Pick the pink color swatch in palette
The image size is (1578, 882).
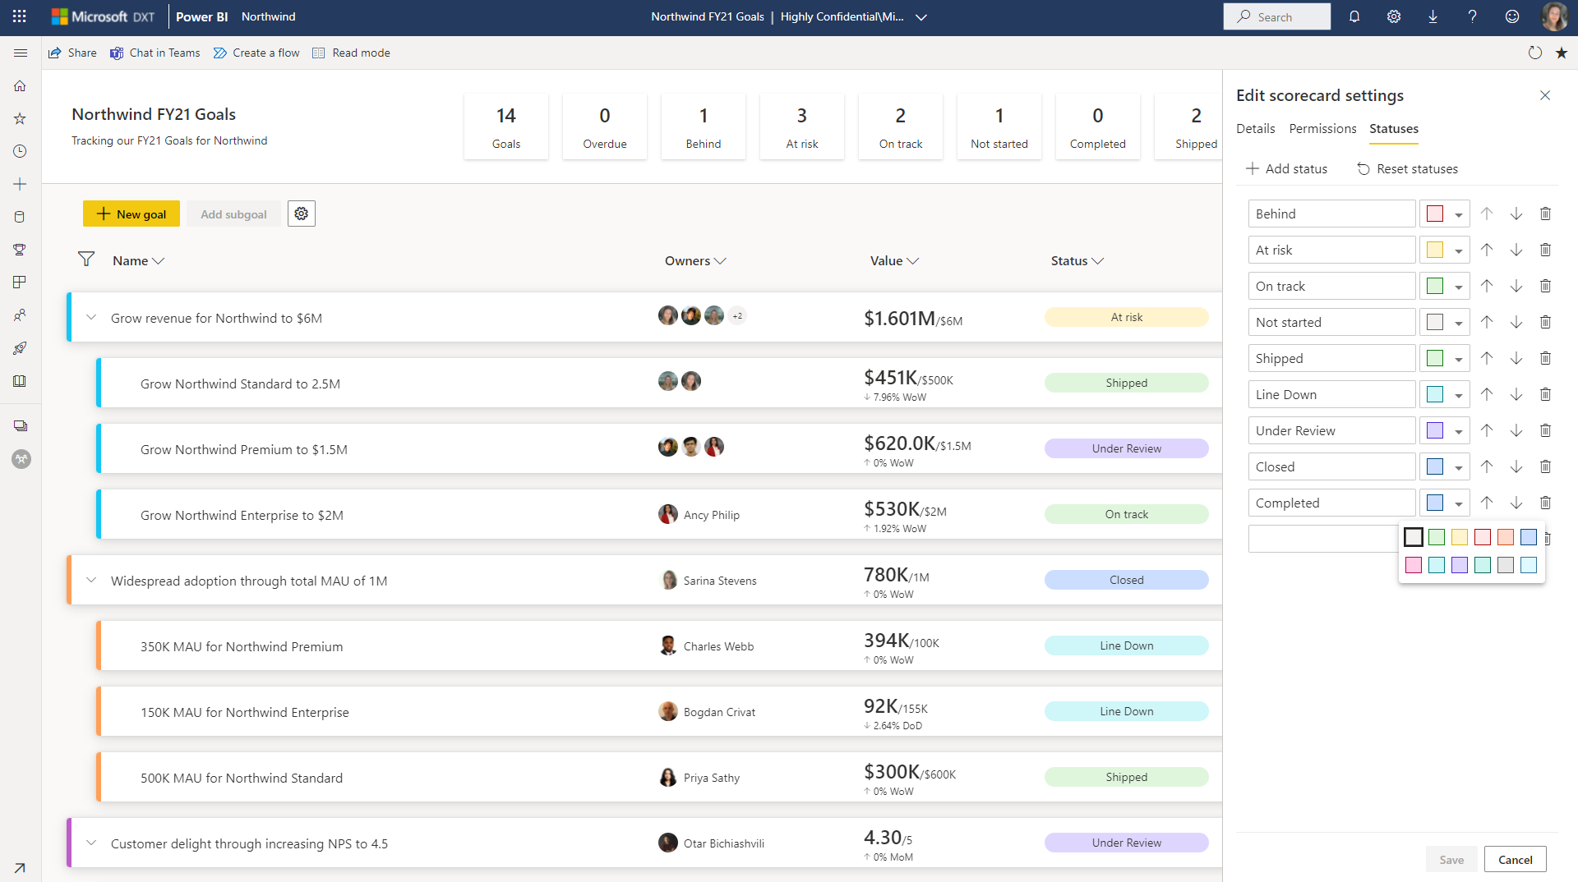[1414, 565]
